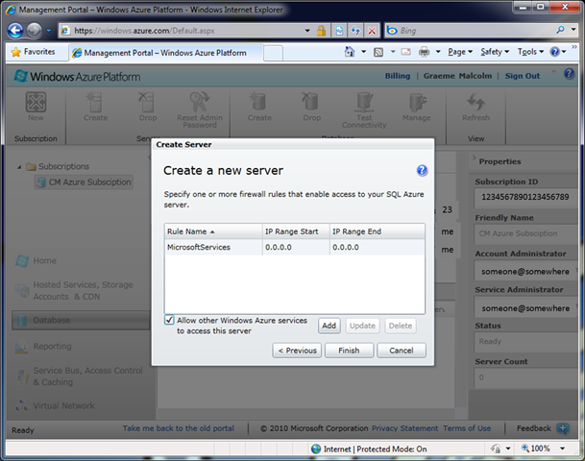Click the Manage database icon

coord(417,102)
